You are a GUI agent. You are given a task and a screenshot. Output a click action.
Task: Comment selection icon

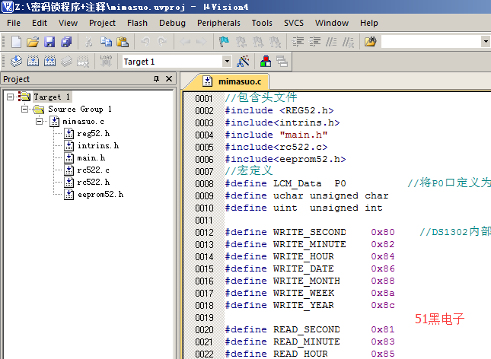tap(331, 42)
